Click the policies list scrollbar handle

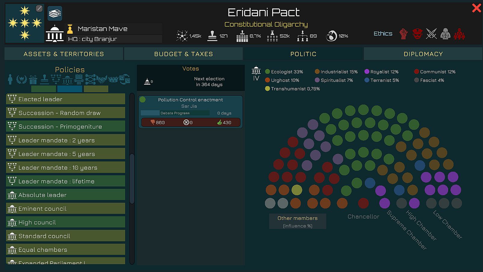(132, 178)
